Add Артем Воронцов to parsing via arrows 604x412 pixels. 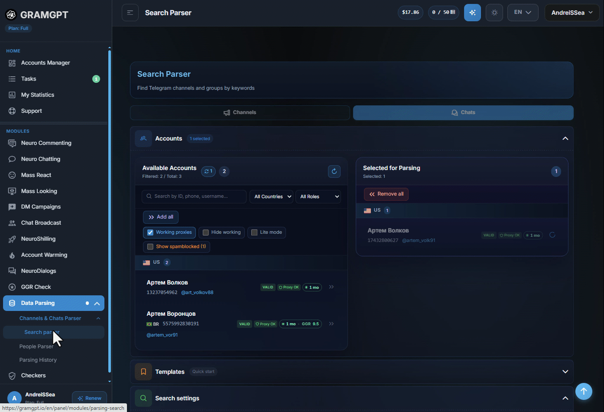coord(331,324)
